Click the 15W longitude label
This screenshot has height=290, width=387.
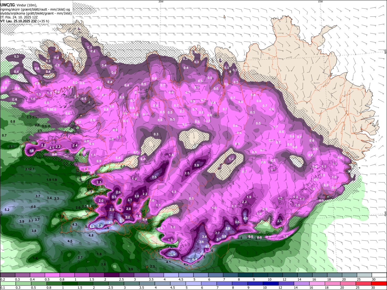[x=320, y=2]
